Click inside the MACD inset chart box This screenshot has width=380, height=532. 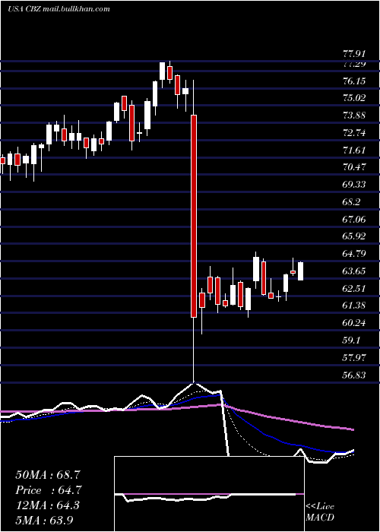coord(209,494)
